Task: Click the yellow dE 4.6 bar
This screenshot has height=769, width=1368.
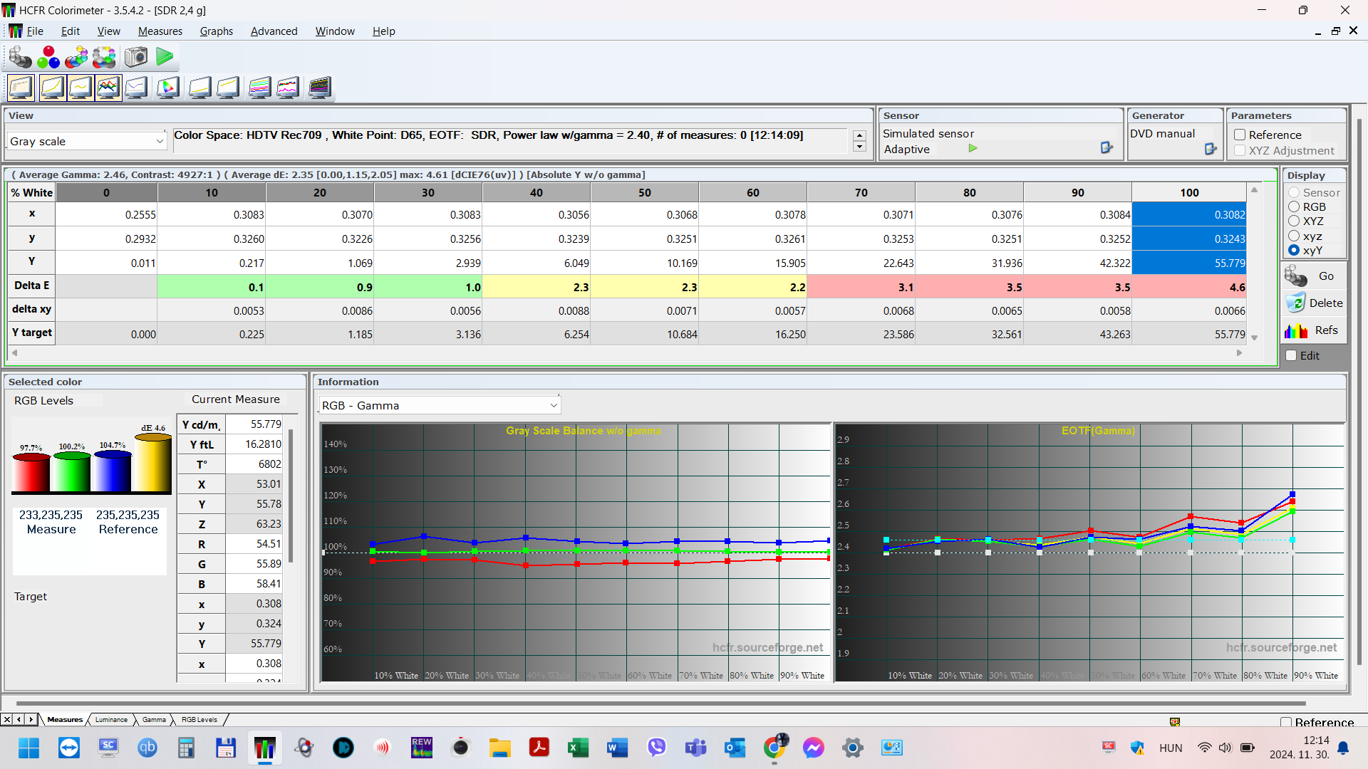Action: (152, 464)
